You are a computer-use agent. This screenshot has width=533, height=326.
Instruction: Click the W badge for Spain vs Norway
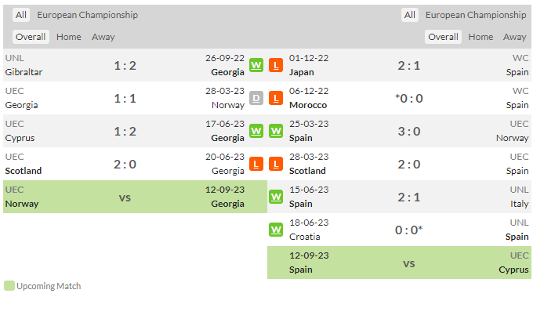tap(276, 131)
